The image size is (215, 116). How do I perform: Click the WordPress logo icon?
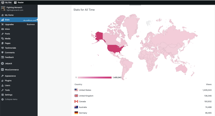click(x=3, y=2)
